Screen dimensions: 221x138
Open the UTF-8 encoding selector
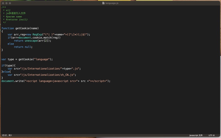click(211, 135)
